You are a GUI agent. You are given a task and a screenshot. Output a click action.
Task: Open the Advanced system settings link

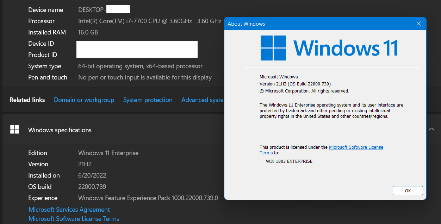coord(203,100)
